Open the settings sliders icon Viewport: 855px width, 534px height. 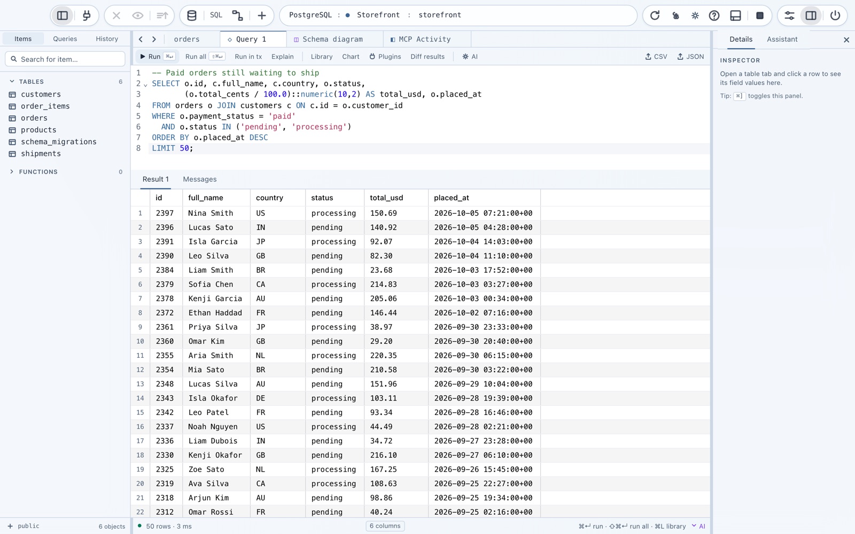click(x=789, y=15)
